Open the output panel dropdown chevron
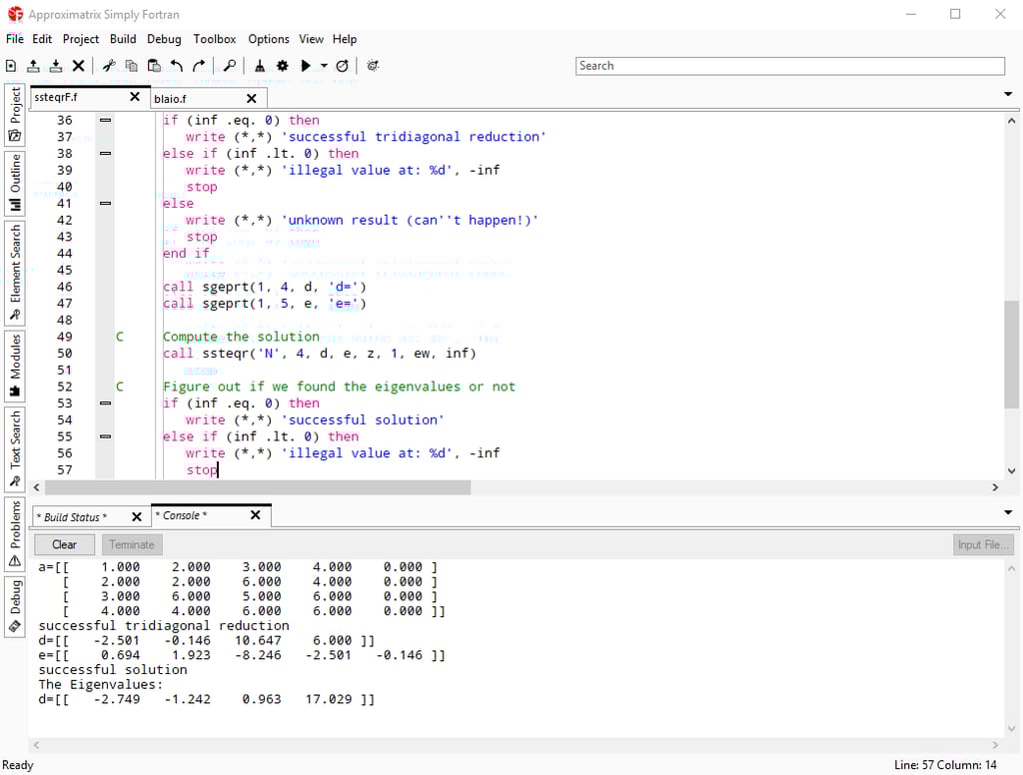Viewport: 1023px width, 775px height. pos(1007,510)
